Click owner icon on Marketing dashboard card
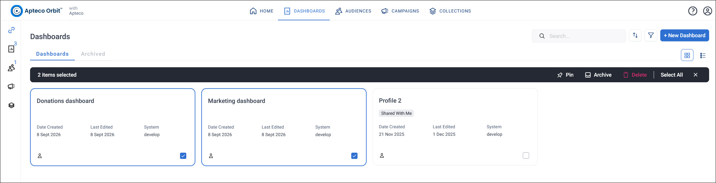This screenshot has width=716, height=183. 211,156
